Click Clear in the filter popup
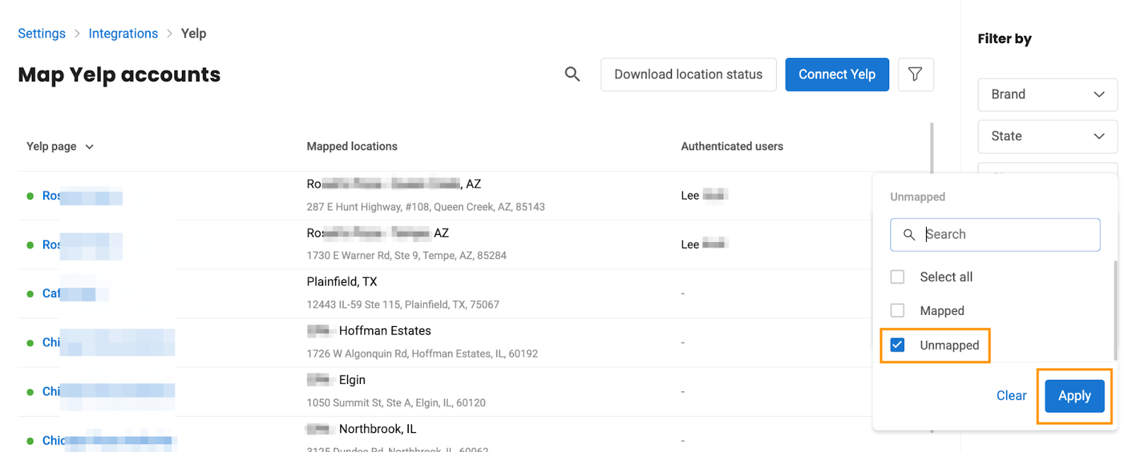The width and height of the screenshot is (1132, 452). pos(1011,395)
